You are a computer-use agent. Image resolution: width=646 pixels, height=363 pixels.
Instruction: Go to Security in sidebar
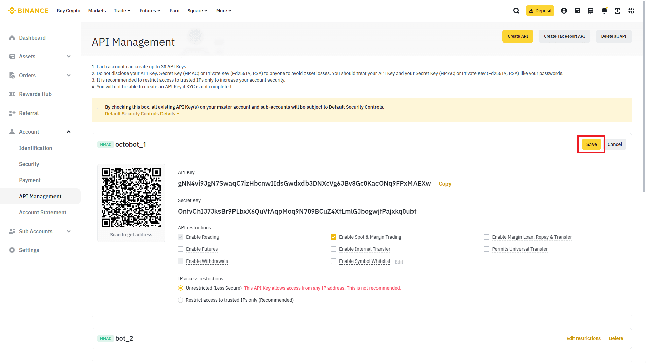(x=29, y=164)
